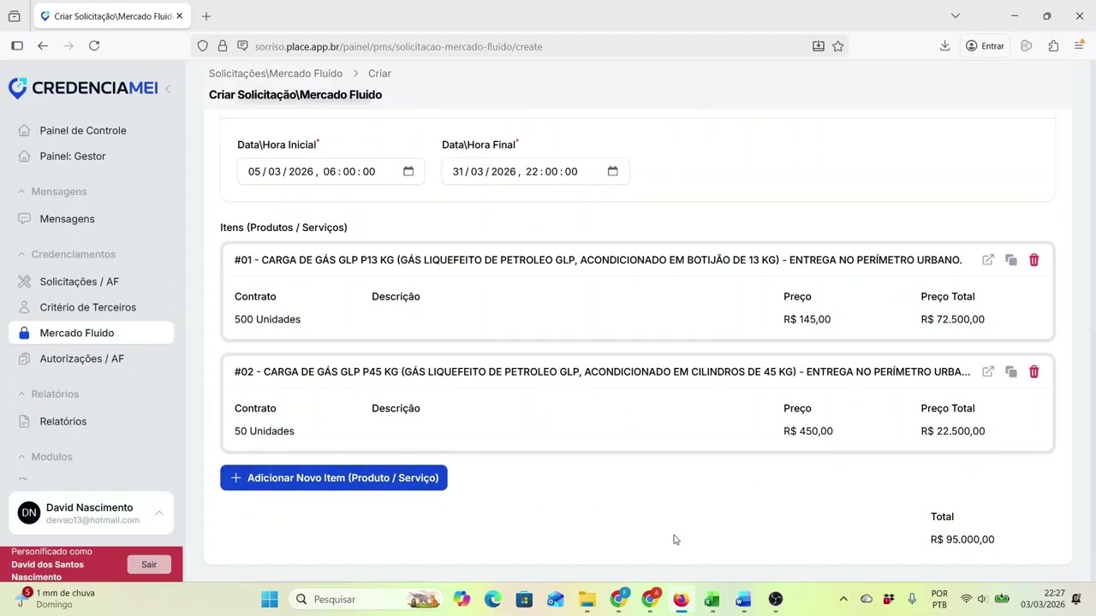Open Microsoft Edge from taskbar
Viewport: 1096px width, 616px height.
(x=492, y=600)
